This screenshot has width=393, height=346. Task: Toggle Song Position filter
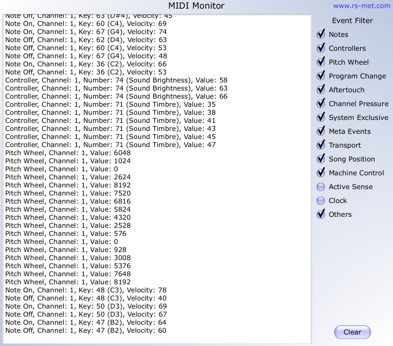pos(321,159)
